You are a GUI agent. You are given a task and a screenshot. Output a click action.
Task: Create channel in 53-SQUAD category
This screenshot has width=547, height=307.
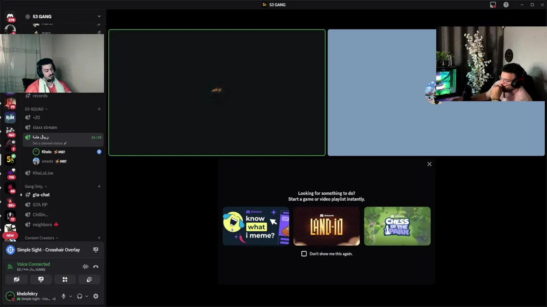[99, 109]
